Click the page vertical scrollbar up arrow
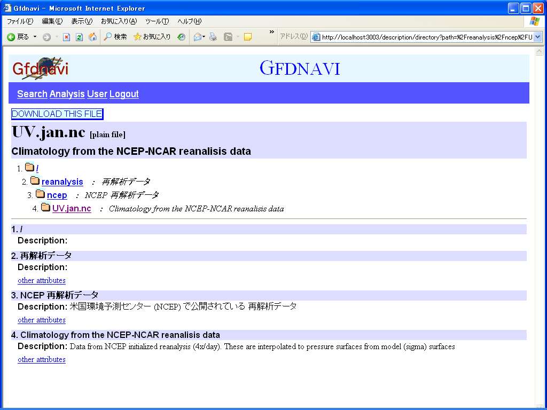Screen dimensions: 547x410 pyautogui.click(x=539, y=51)
